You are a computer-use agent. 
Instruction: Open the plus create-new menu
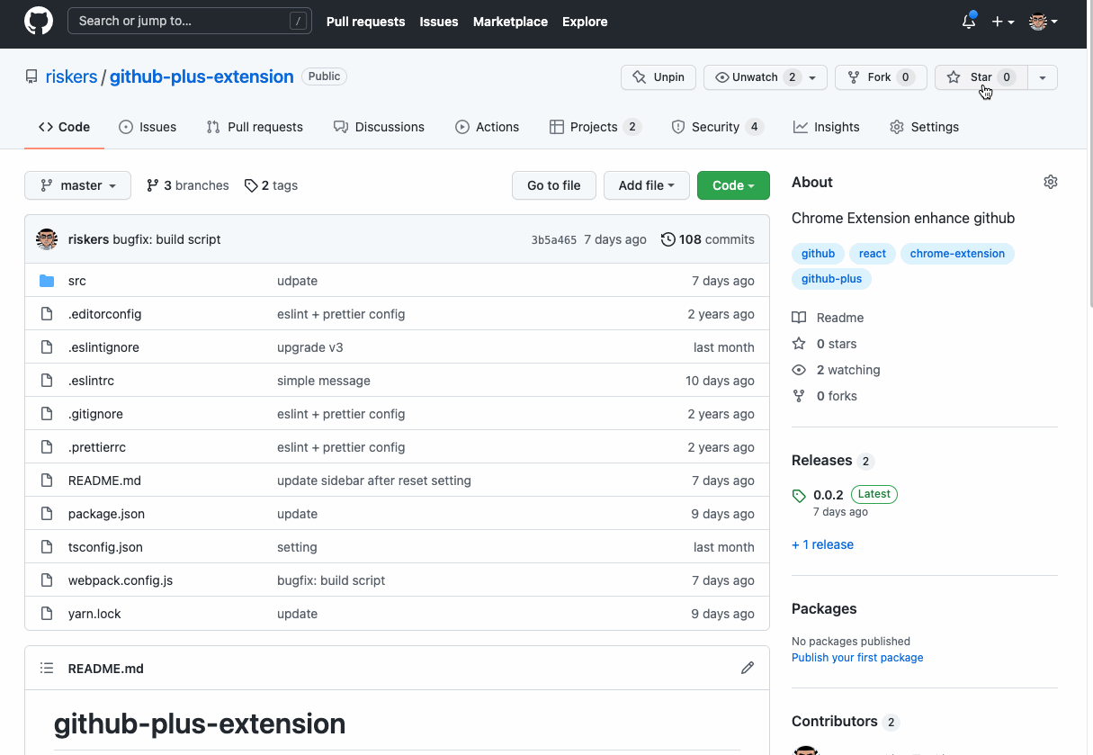point(1003,22)
